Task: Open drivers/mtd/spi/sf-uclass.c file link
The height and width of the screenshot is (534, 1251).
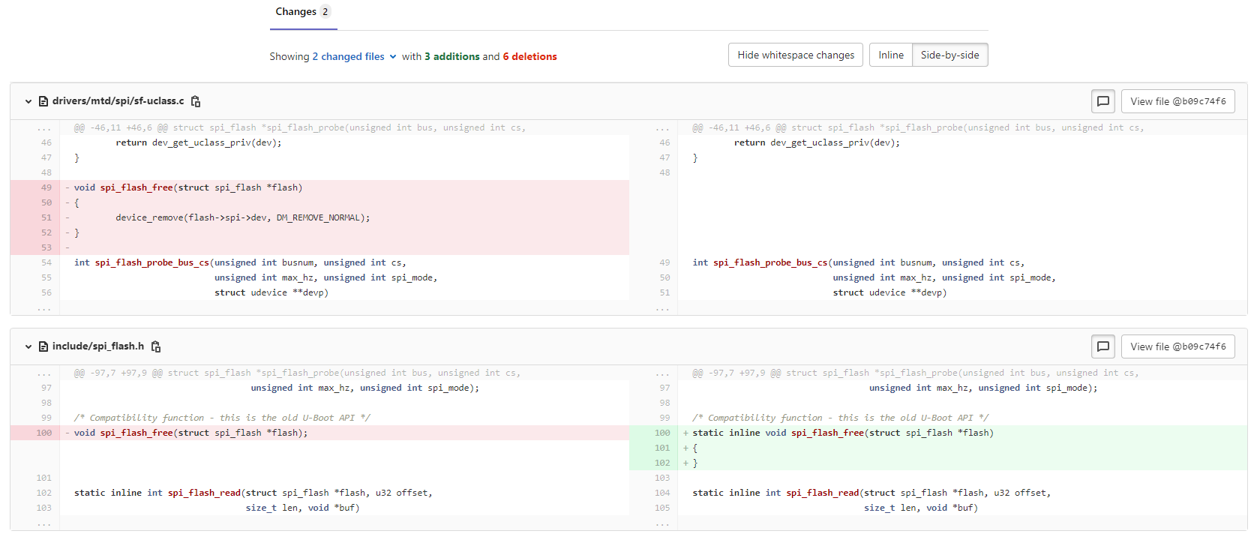Action: 118,101
